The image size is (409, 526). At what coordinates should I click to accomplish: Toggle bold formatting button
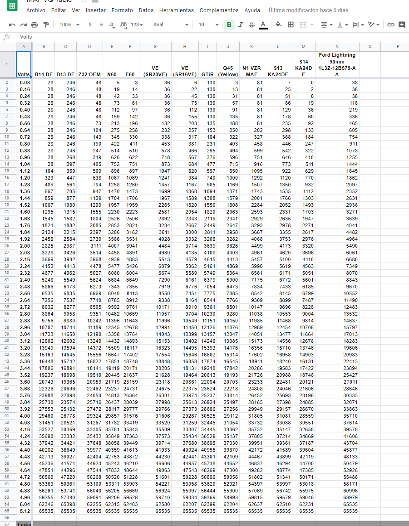(x=229, y=24)
